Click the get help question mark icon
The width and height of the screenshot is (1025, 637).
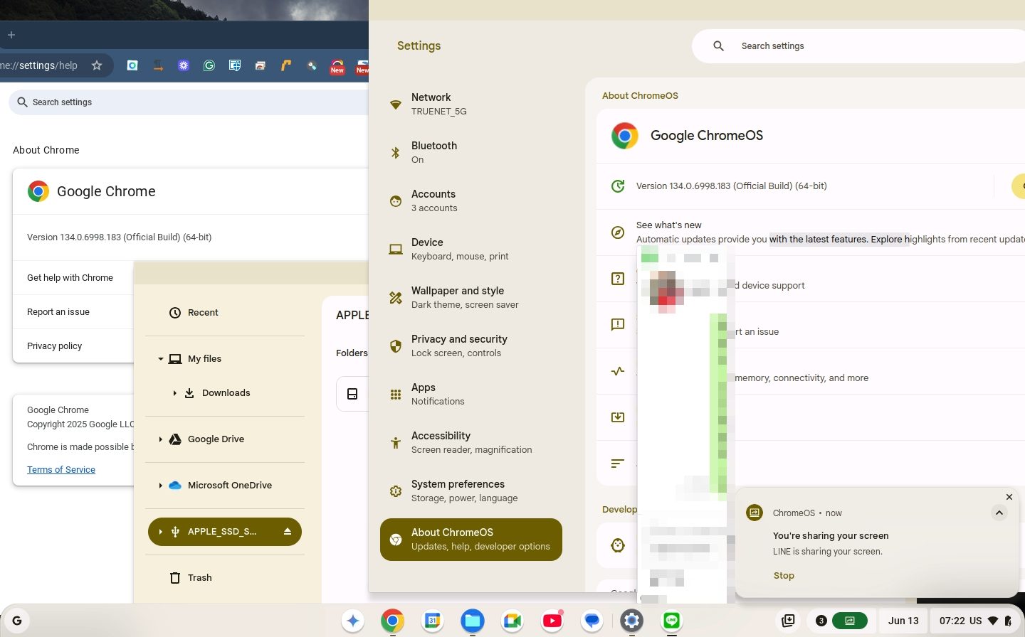(618, 279)
